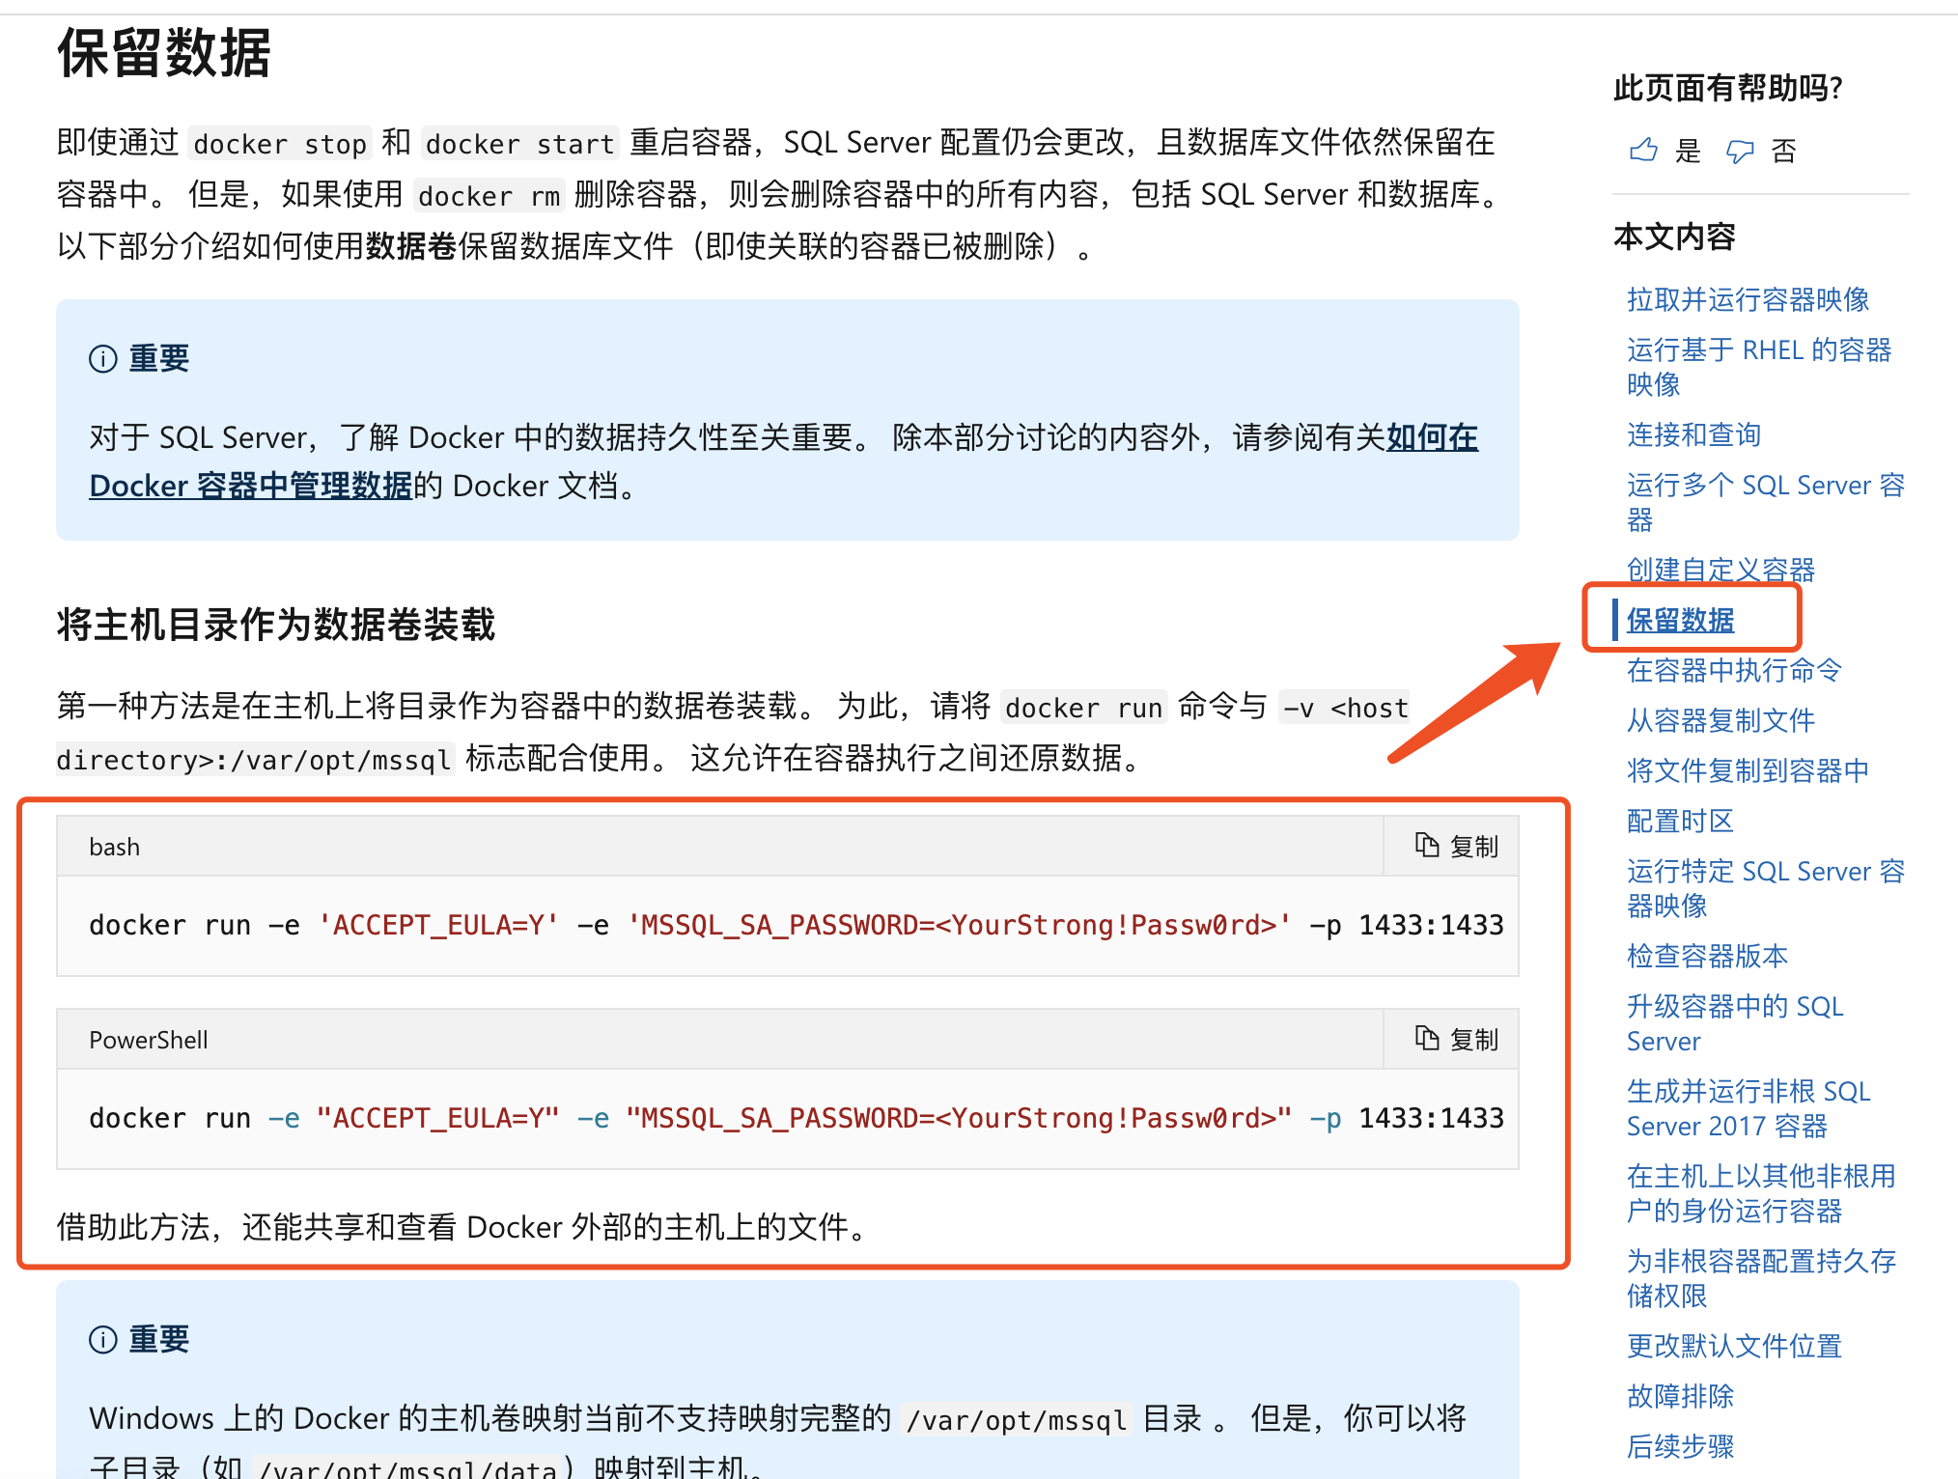Jump to 连接和查询 section
The height and width of the screenshot is (1479, 1958).
pos(1693,434)
